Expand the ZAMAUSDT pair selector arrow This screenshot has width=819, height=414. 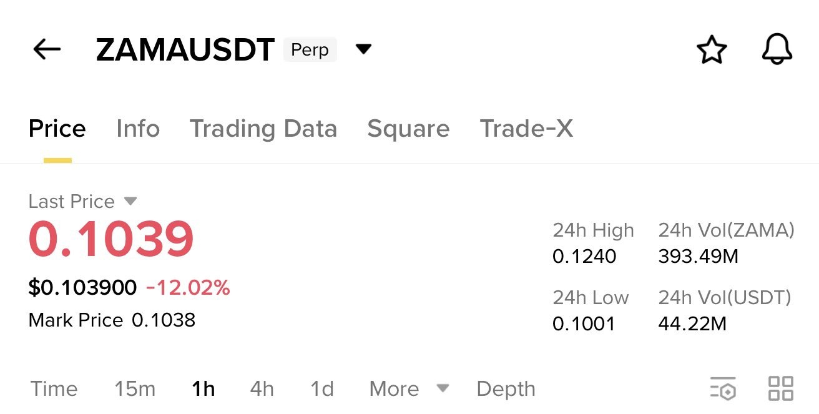pyautogui.click(x=363, y=49)
